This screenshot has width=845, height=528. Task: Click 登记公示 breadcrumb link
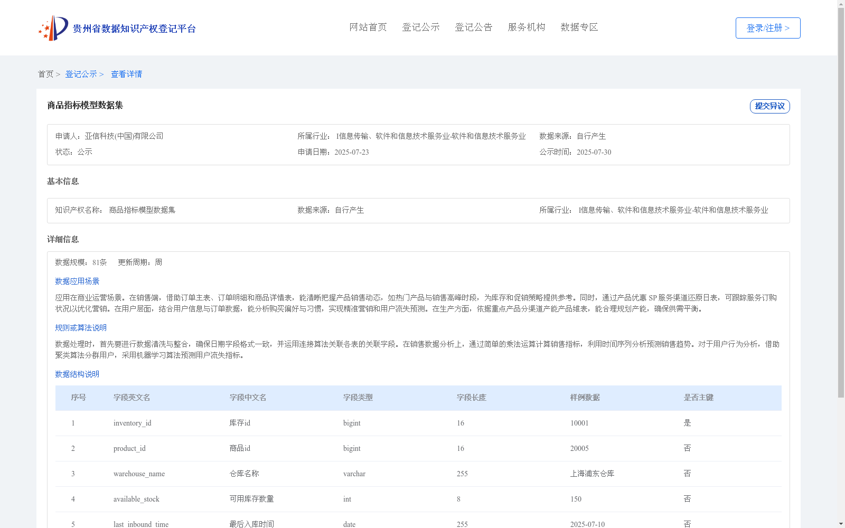pos(81,74)
